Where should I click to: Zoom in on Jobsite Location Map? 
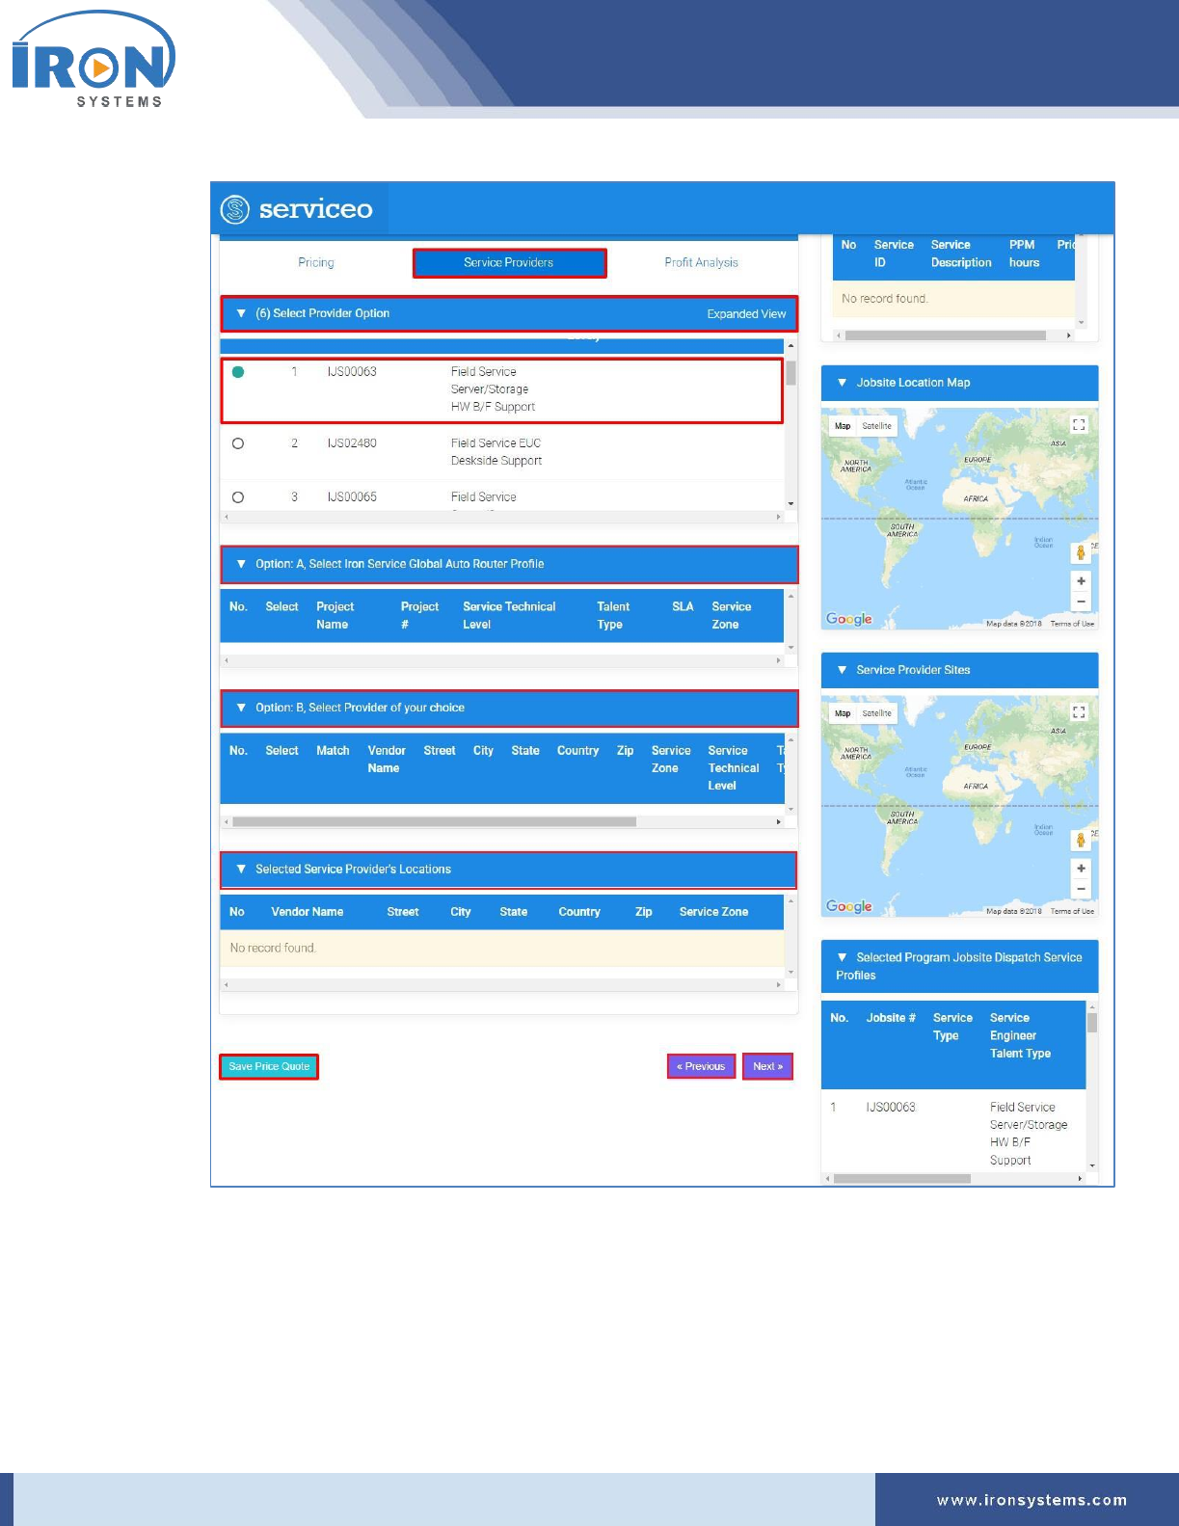[1081, 581]
